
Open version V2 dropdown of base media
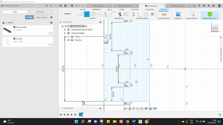50,33
